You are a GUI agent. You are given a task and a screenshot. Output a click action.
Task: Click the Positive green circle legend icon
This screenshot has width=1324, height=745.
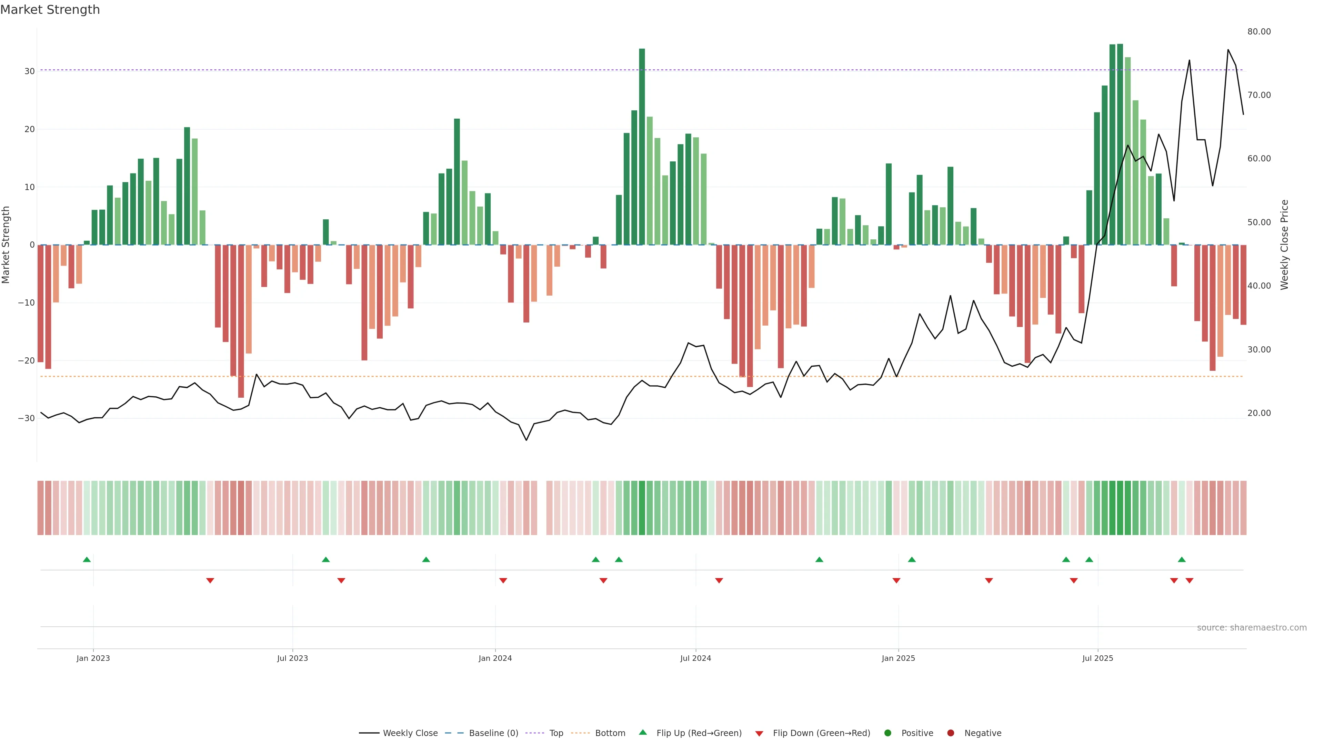coord(887,733)
